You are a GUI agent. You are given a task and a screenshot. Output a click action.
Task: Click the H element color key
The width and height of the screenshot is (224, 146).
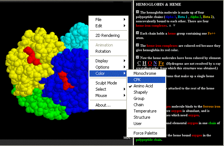(145, 63)
